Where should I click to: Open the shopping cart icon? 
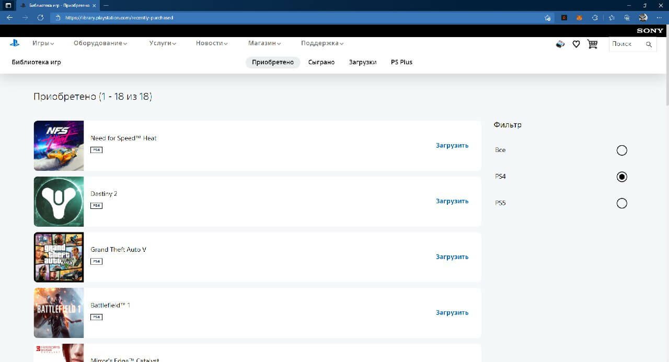592,44
